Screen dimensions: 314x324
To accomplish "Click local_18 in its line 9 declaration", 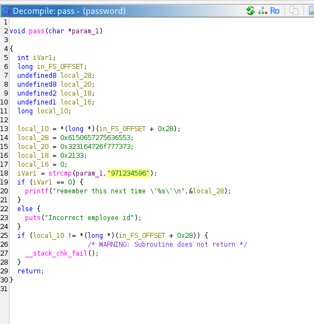I will (76, 93).
